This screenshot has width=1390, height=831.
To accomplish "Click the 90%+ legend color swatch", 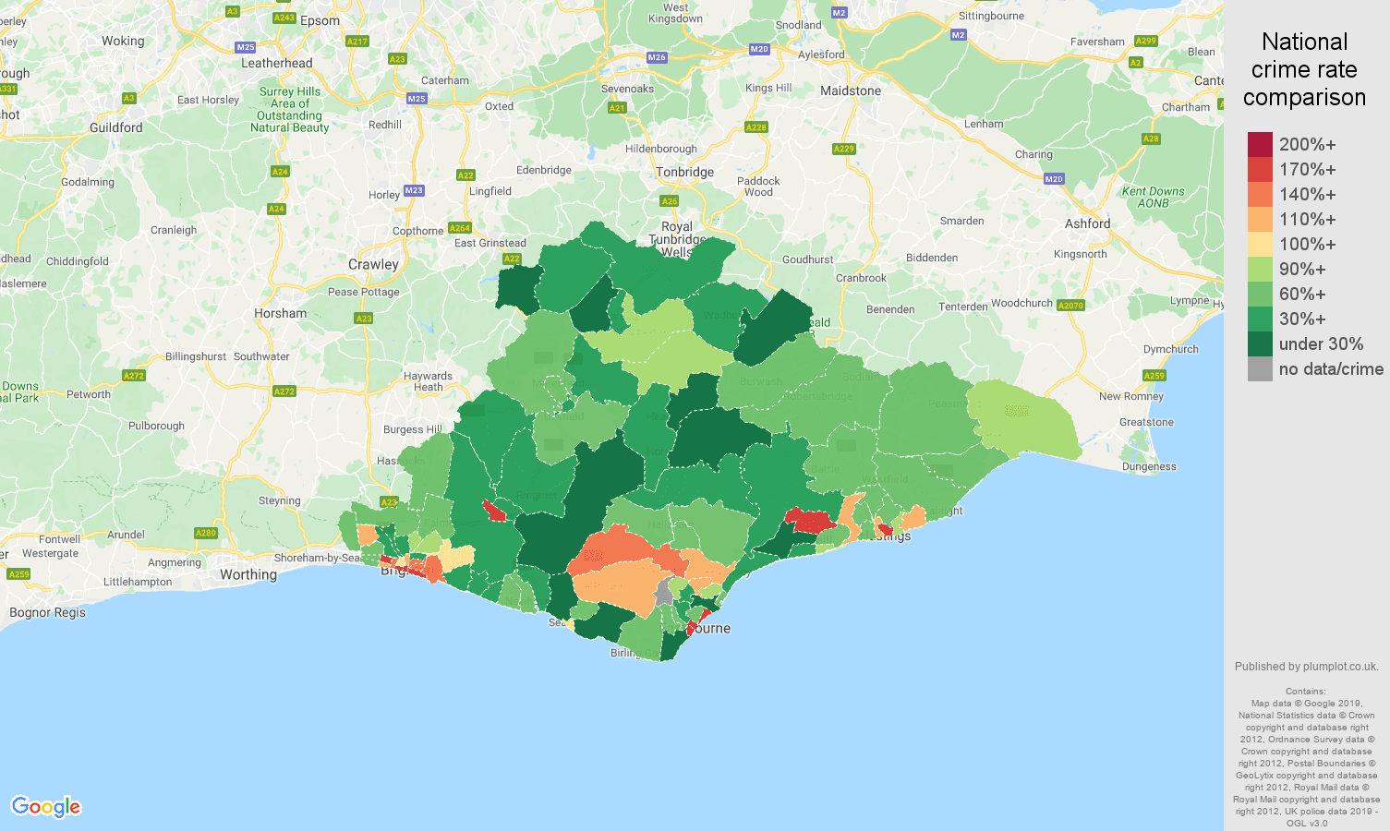I will (1260, 269).
